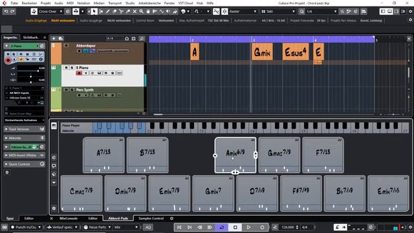414x233 pixels.
Task: Trigger the F7/13 chord pad
Action: point(323,155)
